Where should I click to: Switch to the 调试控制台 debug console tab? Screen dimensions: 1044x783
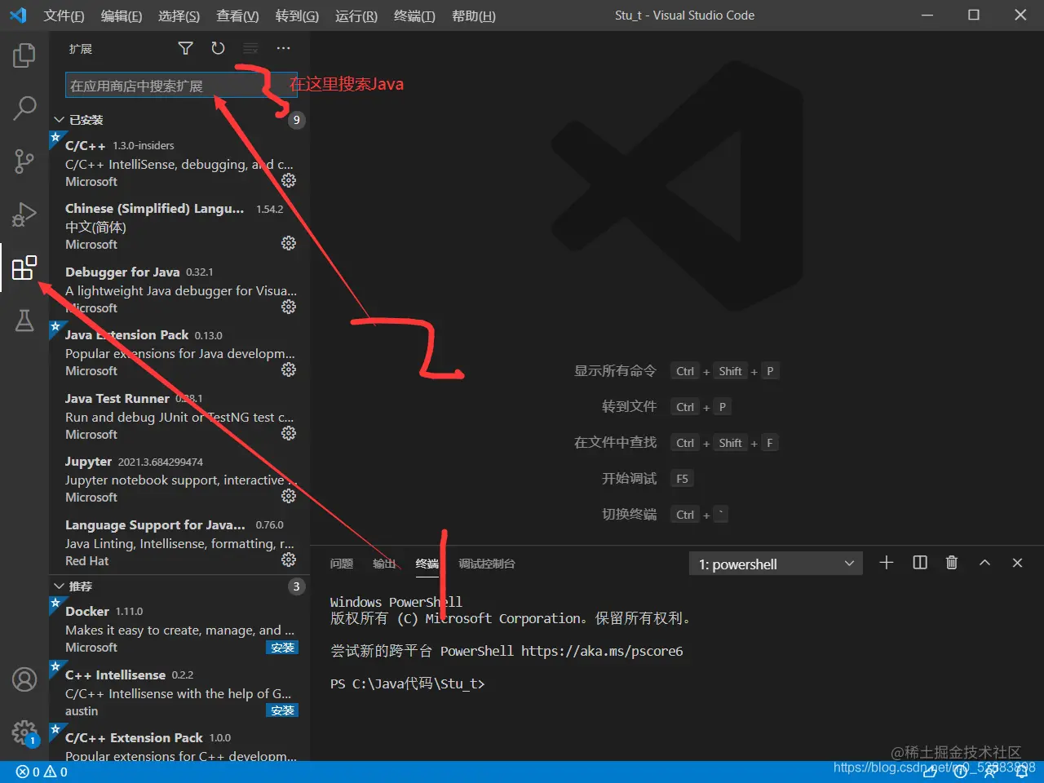[487, 564]
